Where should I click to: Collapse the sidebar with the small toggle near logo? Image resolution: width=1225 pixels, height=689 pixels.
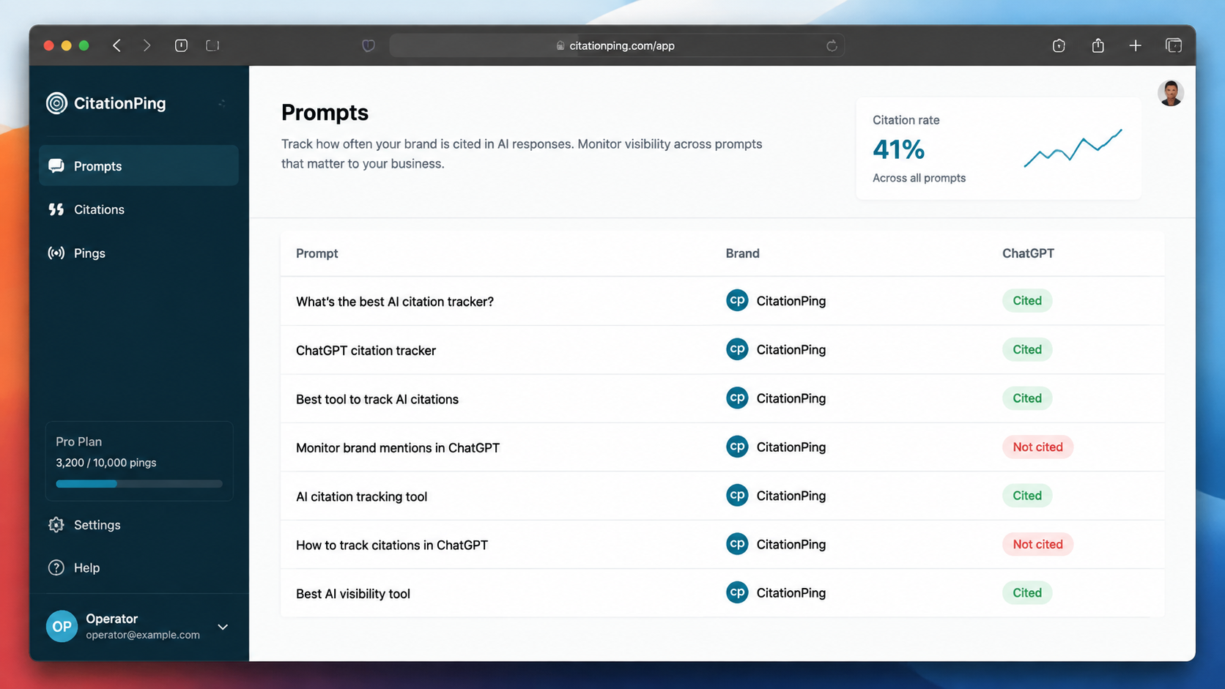click(222, 103)
